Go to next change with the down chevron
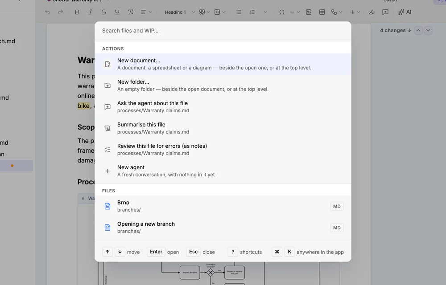The image size is (446, 285). (x=428, y=30)
